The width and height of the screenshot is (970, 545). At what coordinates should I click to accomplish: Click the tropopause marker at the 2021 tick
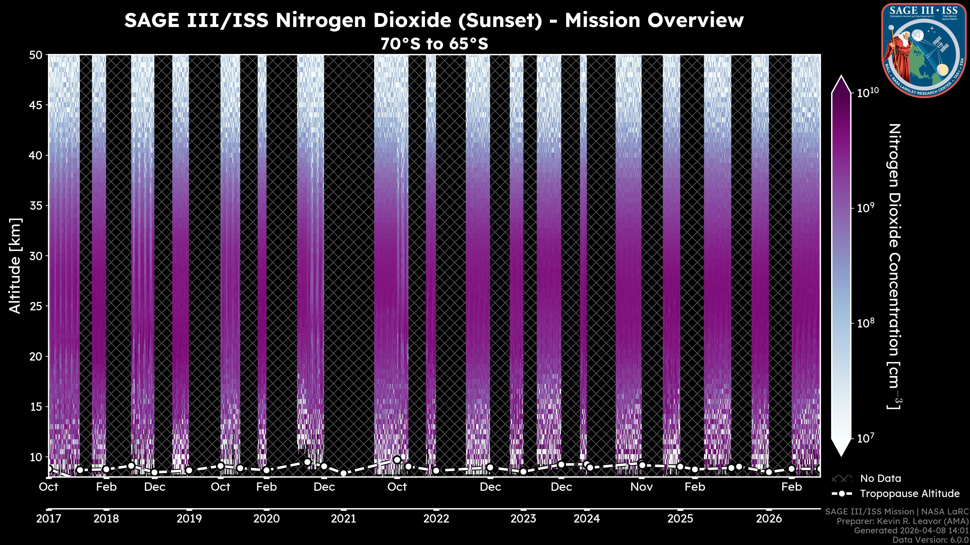coord(344,473)
